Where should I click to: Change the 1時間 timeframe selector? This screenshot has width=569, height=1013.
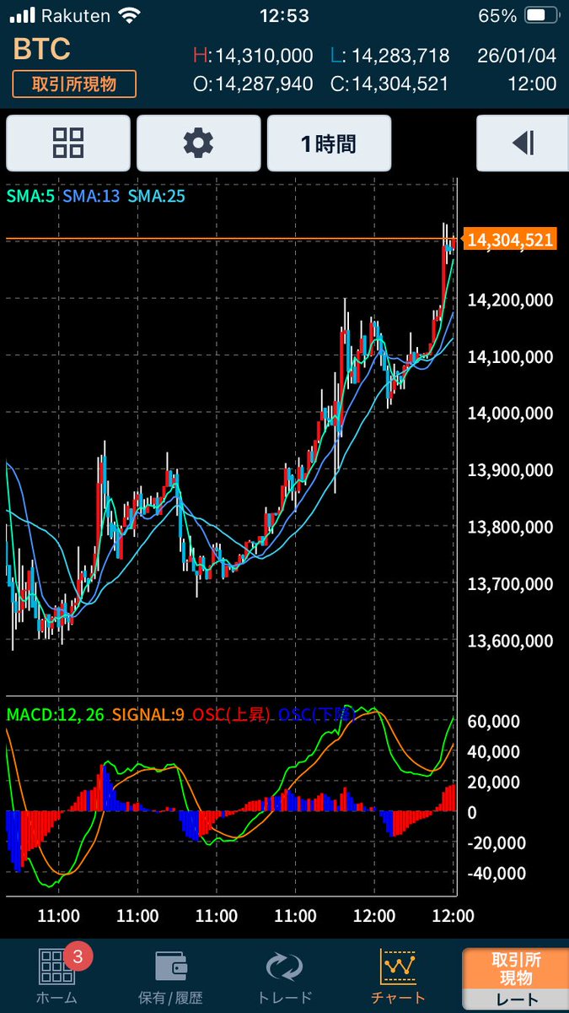click(x=329, y=144)
